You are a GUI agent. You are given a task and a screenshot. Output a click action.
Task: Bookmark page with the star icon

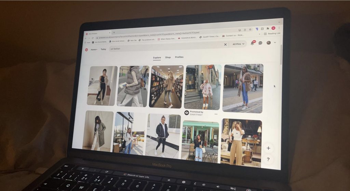250,30
